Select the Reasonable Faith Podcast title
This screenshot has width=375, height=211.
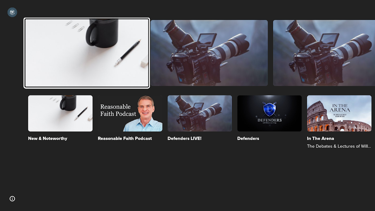125,138
